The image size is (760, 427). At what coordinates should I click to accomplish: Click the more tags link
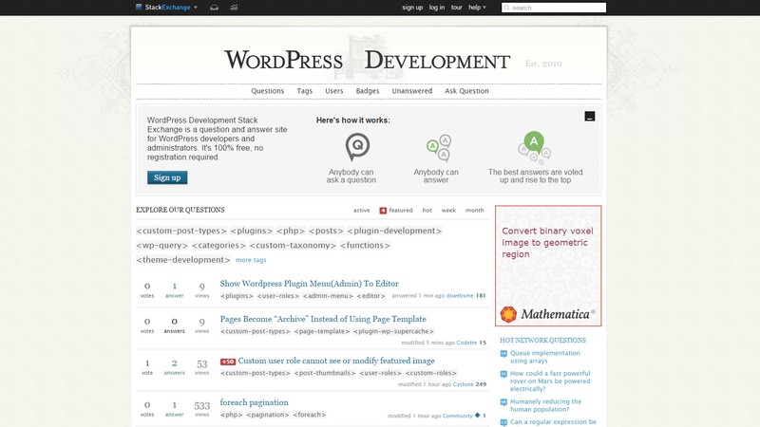coord(251,260)
